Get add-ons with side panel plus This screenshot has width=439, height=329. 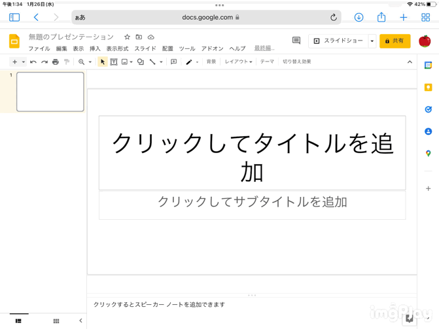pos(428,189)
